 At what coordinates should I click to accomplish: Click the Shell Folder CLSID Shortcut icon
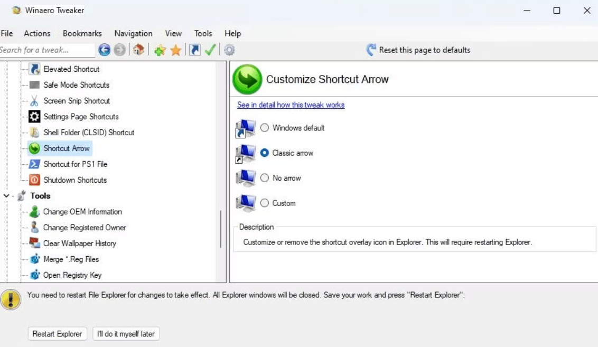tap(34, 133)
